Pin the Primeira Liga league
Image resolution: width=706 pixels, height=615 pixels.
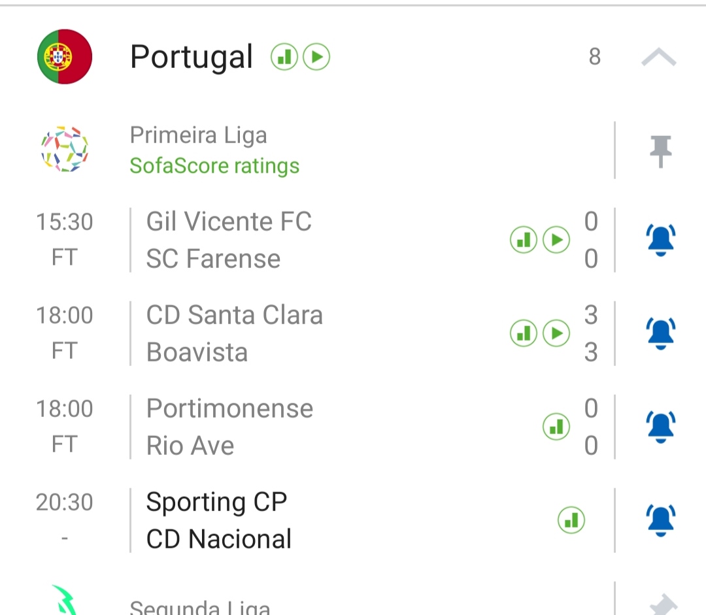(x=660, y=150)
